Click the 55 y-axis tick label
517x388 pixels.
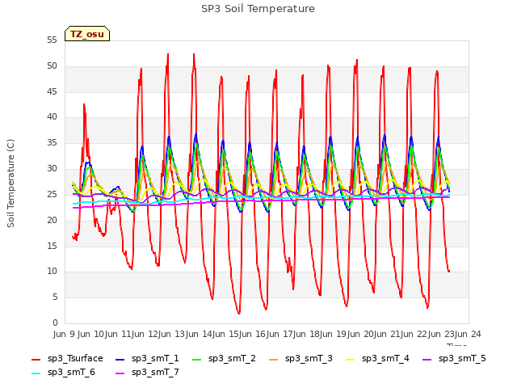point(52,40)
